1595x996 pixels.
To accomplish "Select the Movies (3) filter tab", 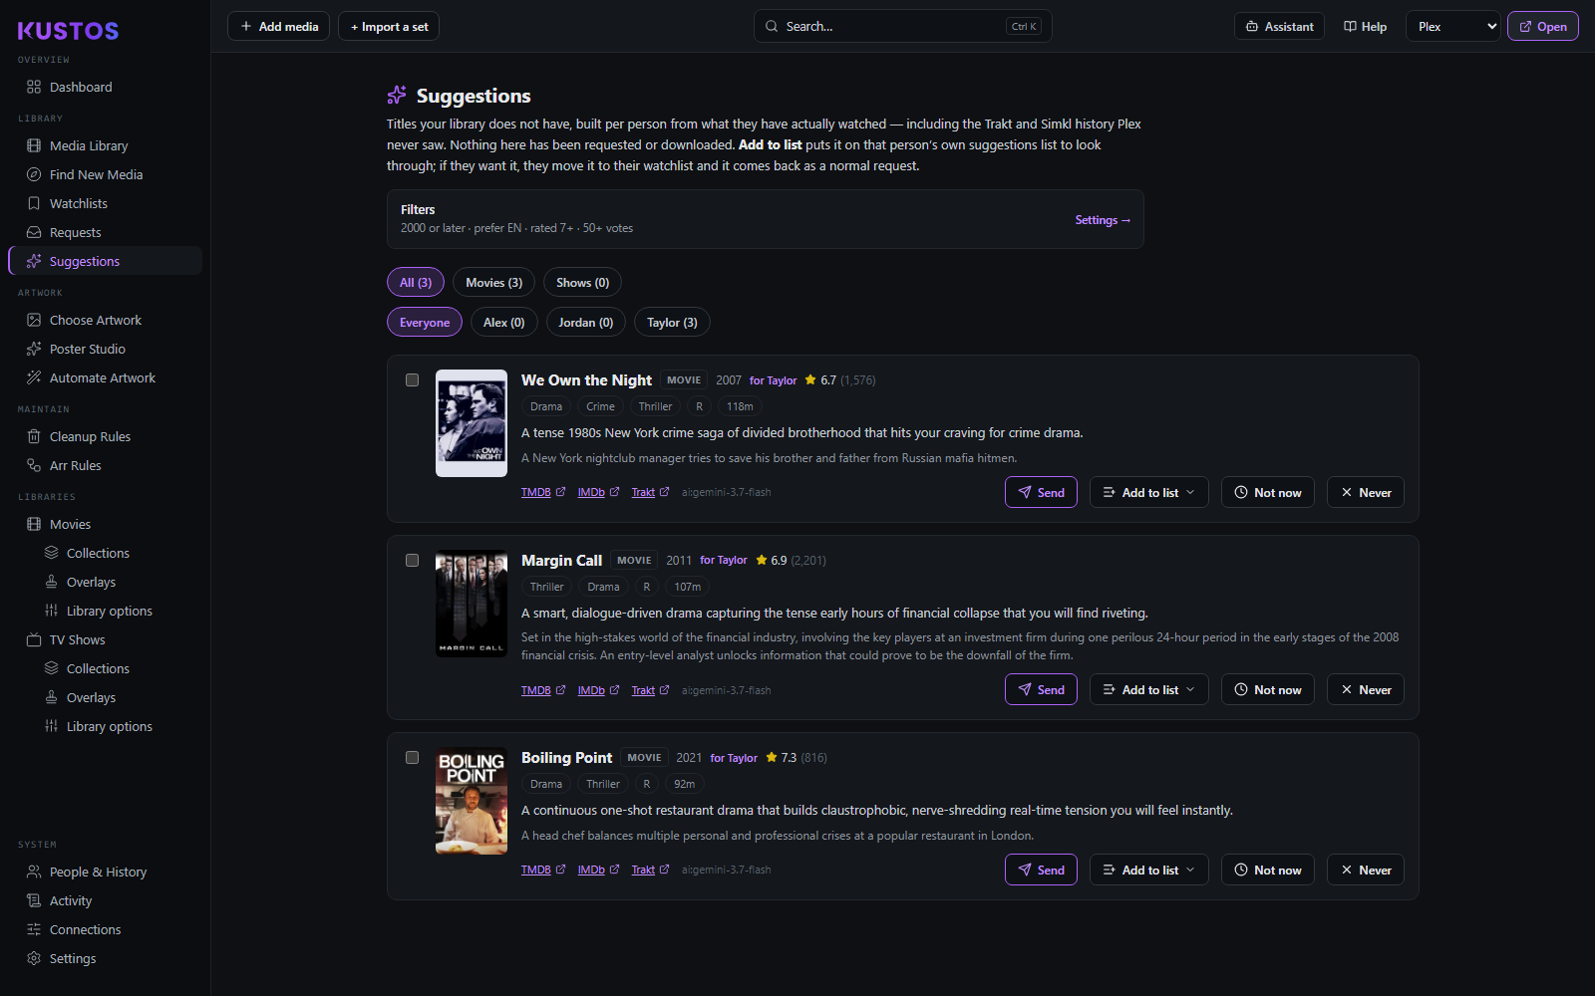I will click(x=493, y=282).
